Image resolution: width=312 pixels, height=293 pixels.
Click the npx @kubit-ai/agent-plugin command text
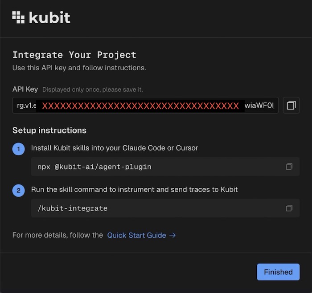(x=94, y=167)
